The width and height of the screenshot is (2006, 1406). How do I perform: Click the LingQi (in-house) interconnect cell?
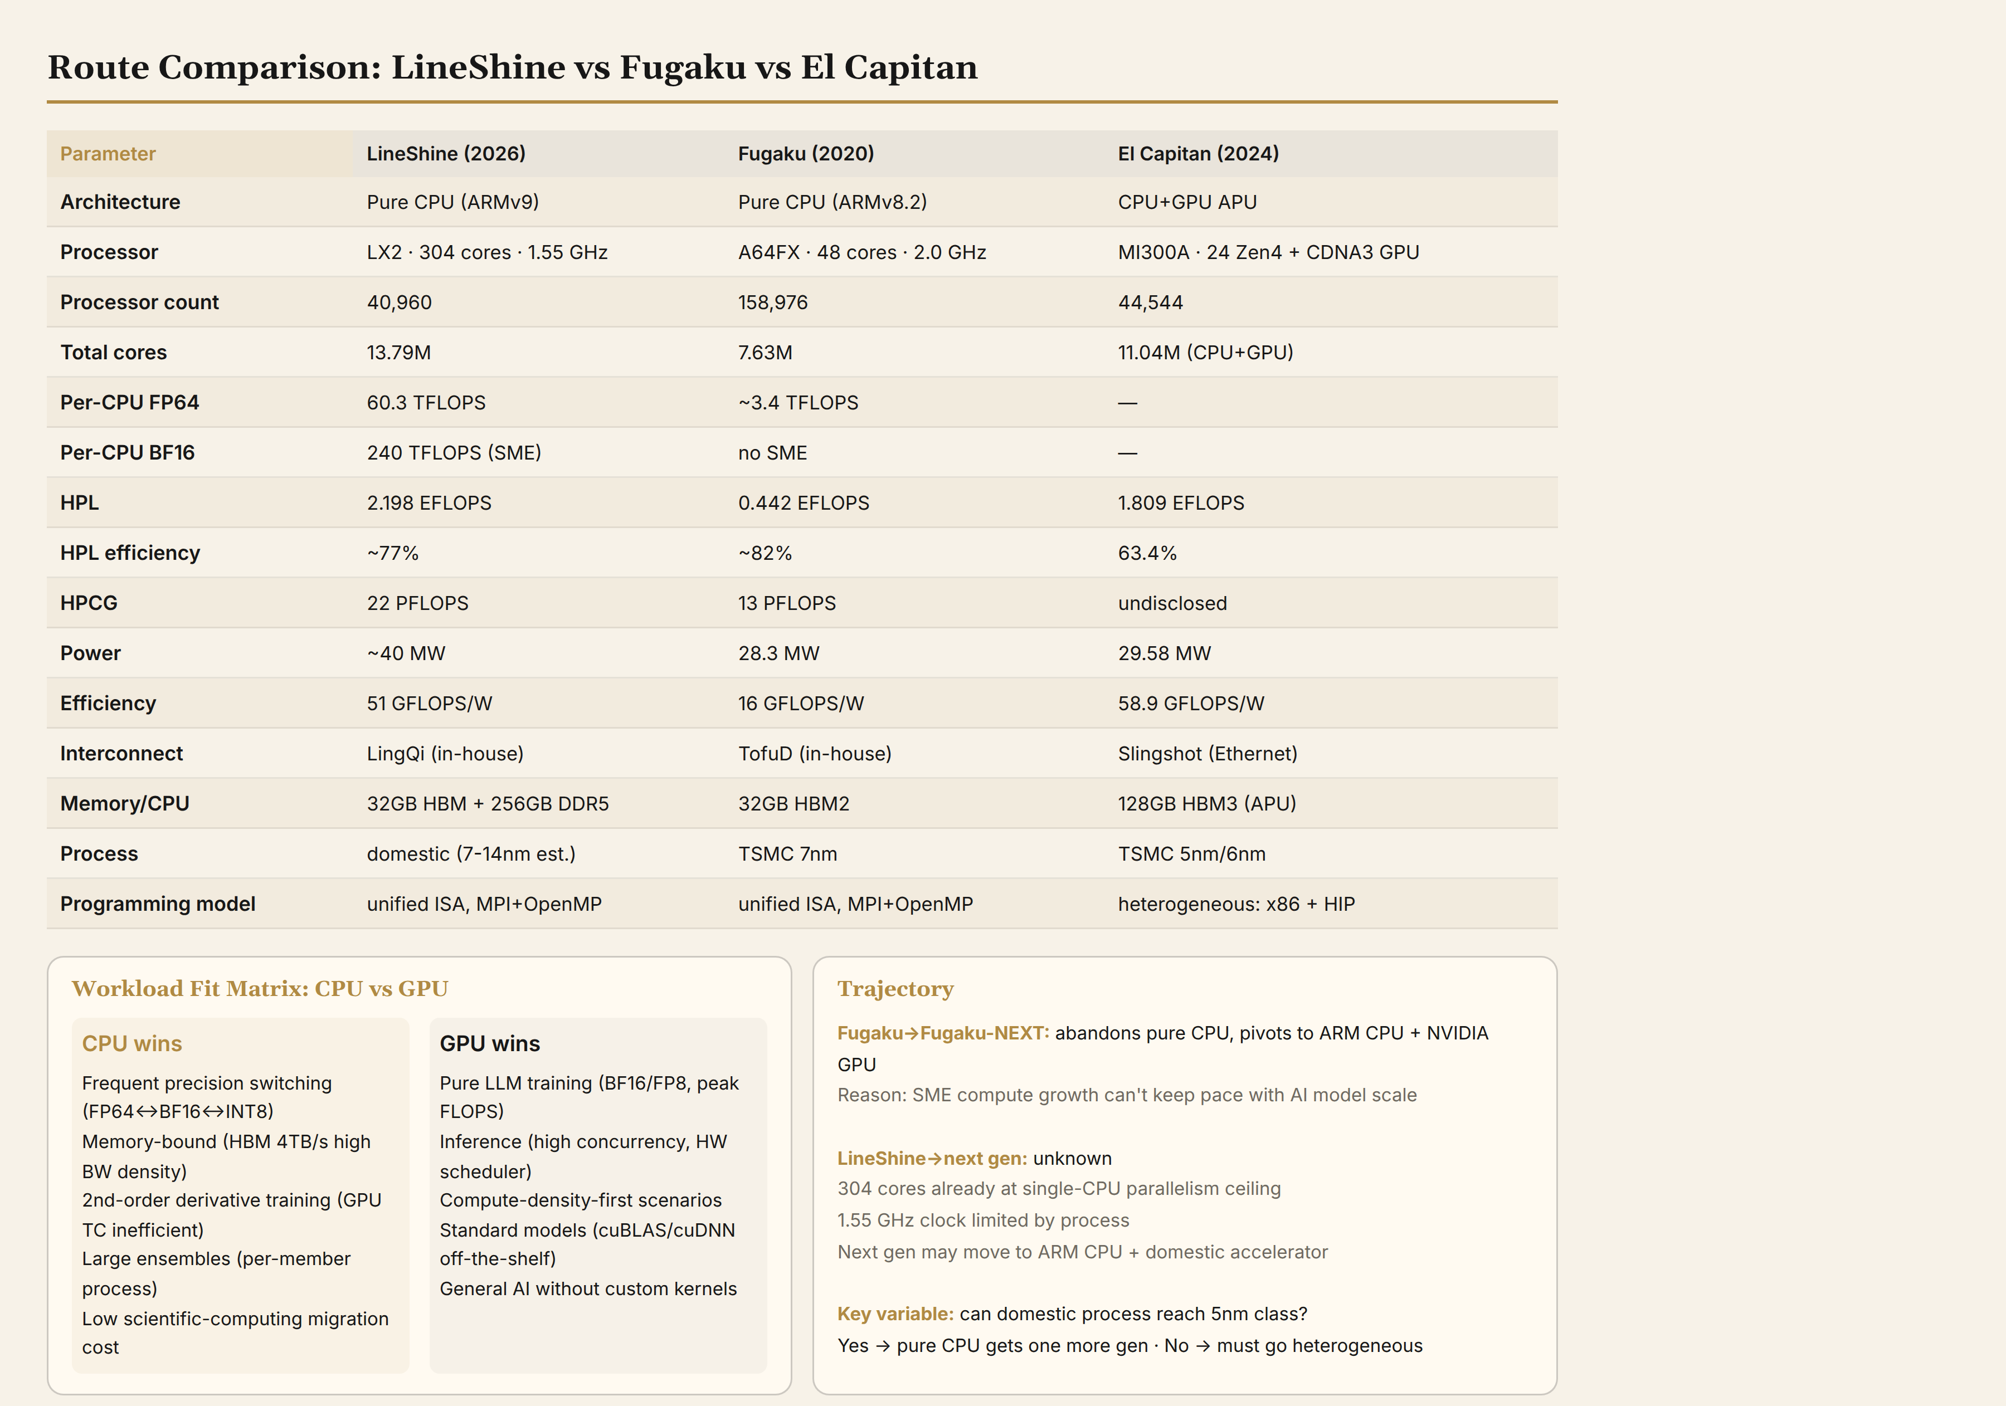[x=445, y=754]
